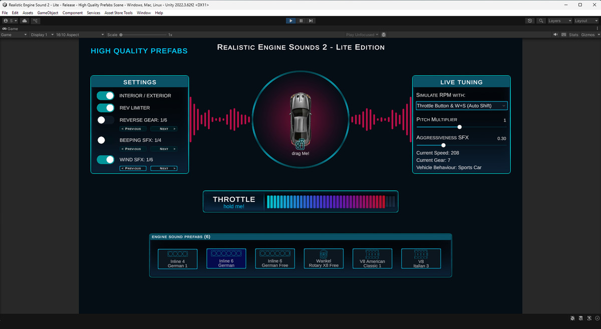Click the auto-generate lighting icon in status bar
Viewport: 601px width, 329px height.
pos(589,318)
